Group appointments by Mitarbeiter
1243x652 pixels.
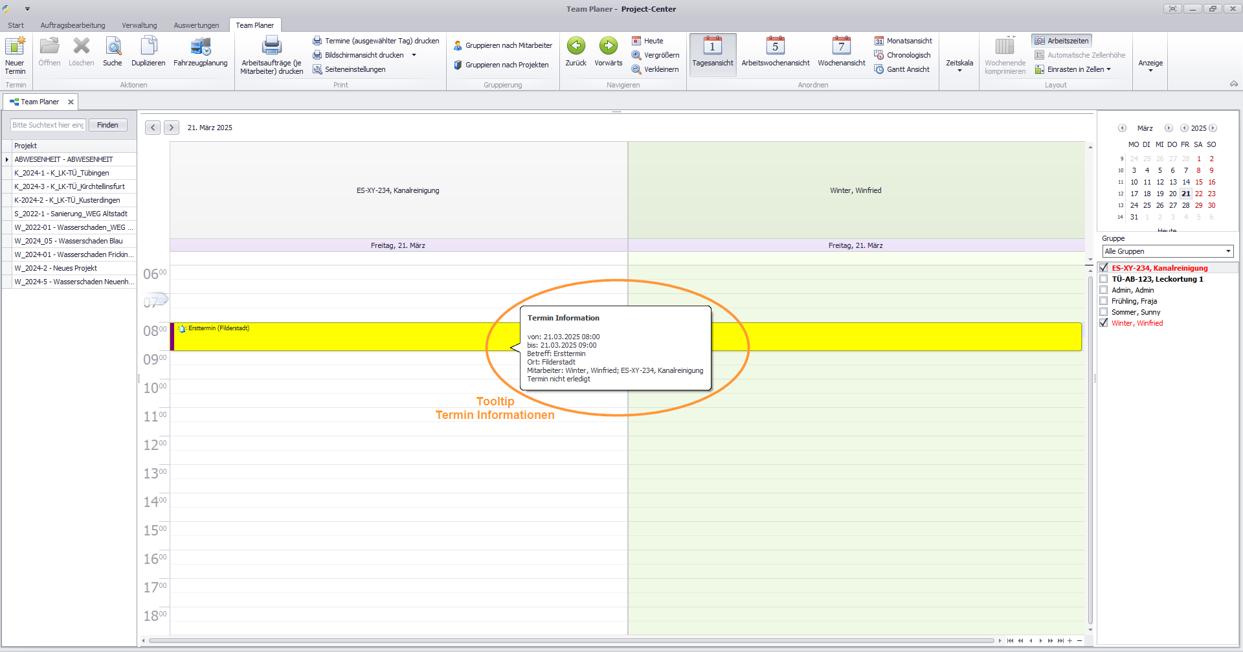(x=503, y=45)
